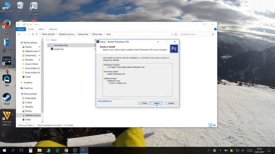
Task: Open the Soubor tab in Explorer
Action: click(x=21, y=29)
